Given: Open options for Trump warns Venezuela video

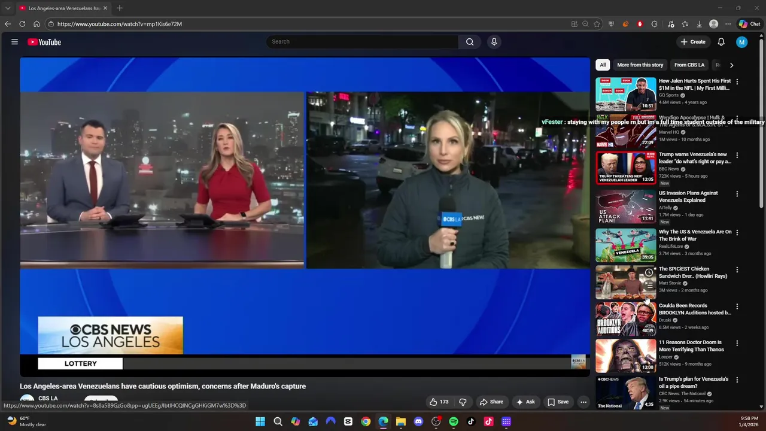Looking at the screenshot, I should point(737,155).
